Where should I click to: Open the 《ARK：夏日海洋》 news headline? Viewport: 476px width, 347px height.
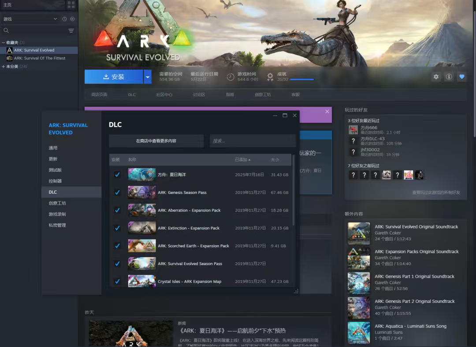click(232, 331)
